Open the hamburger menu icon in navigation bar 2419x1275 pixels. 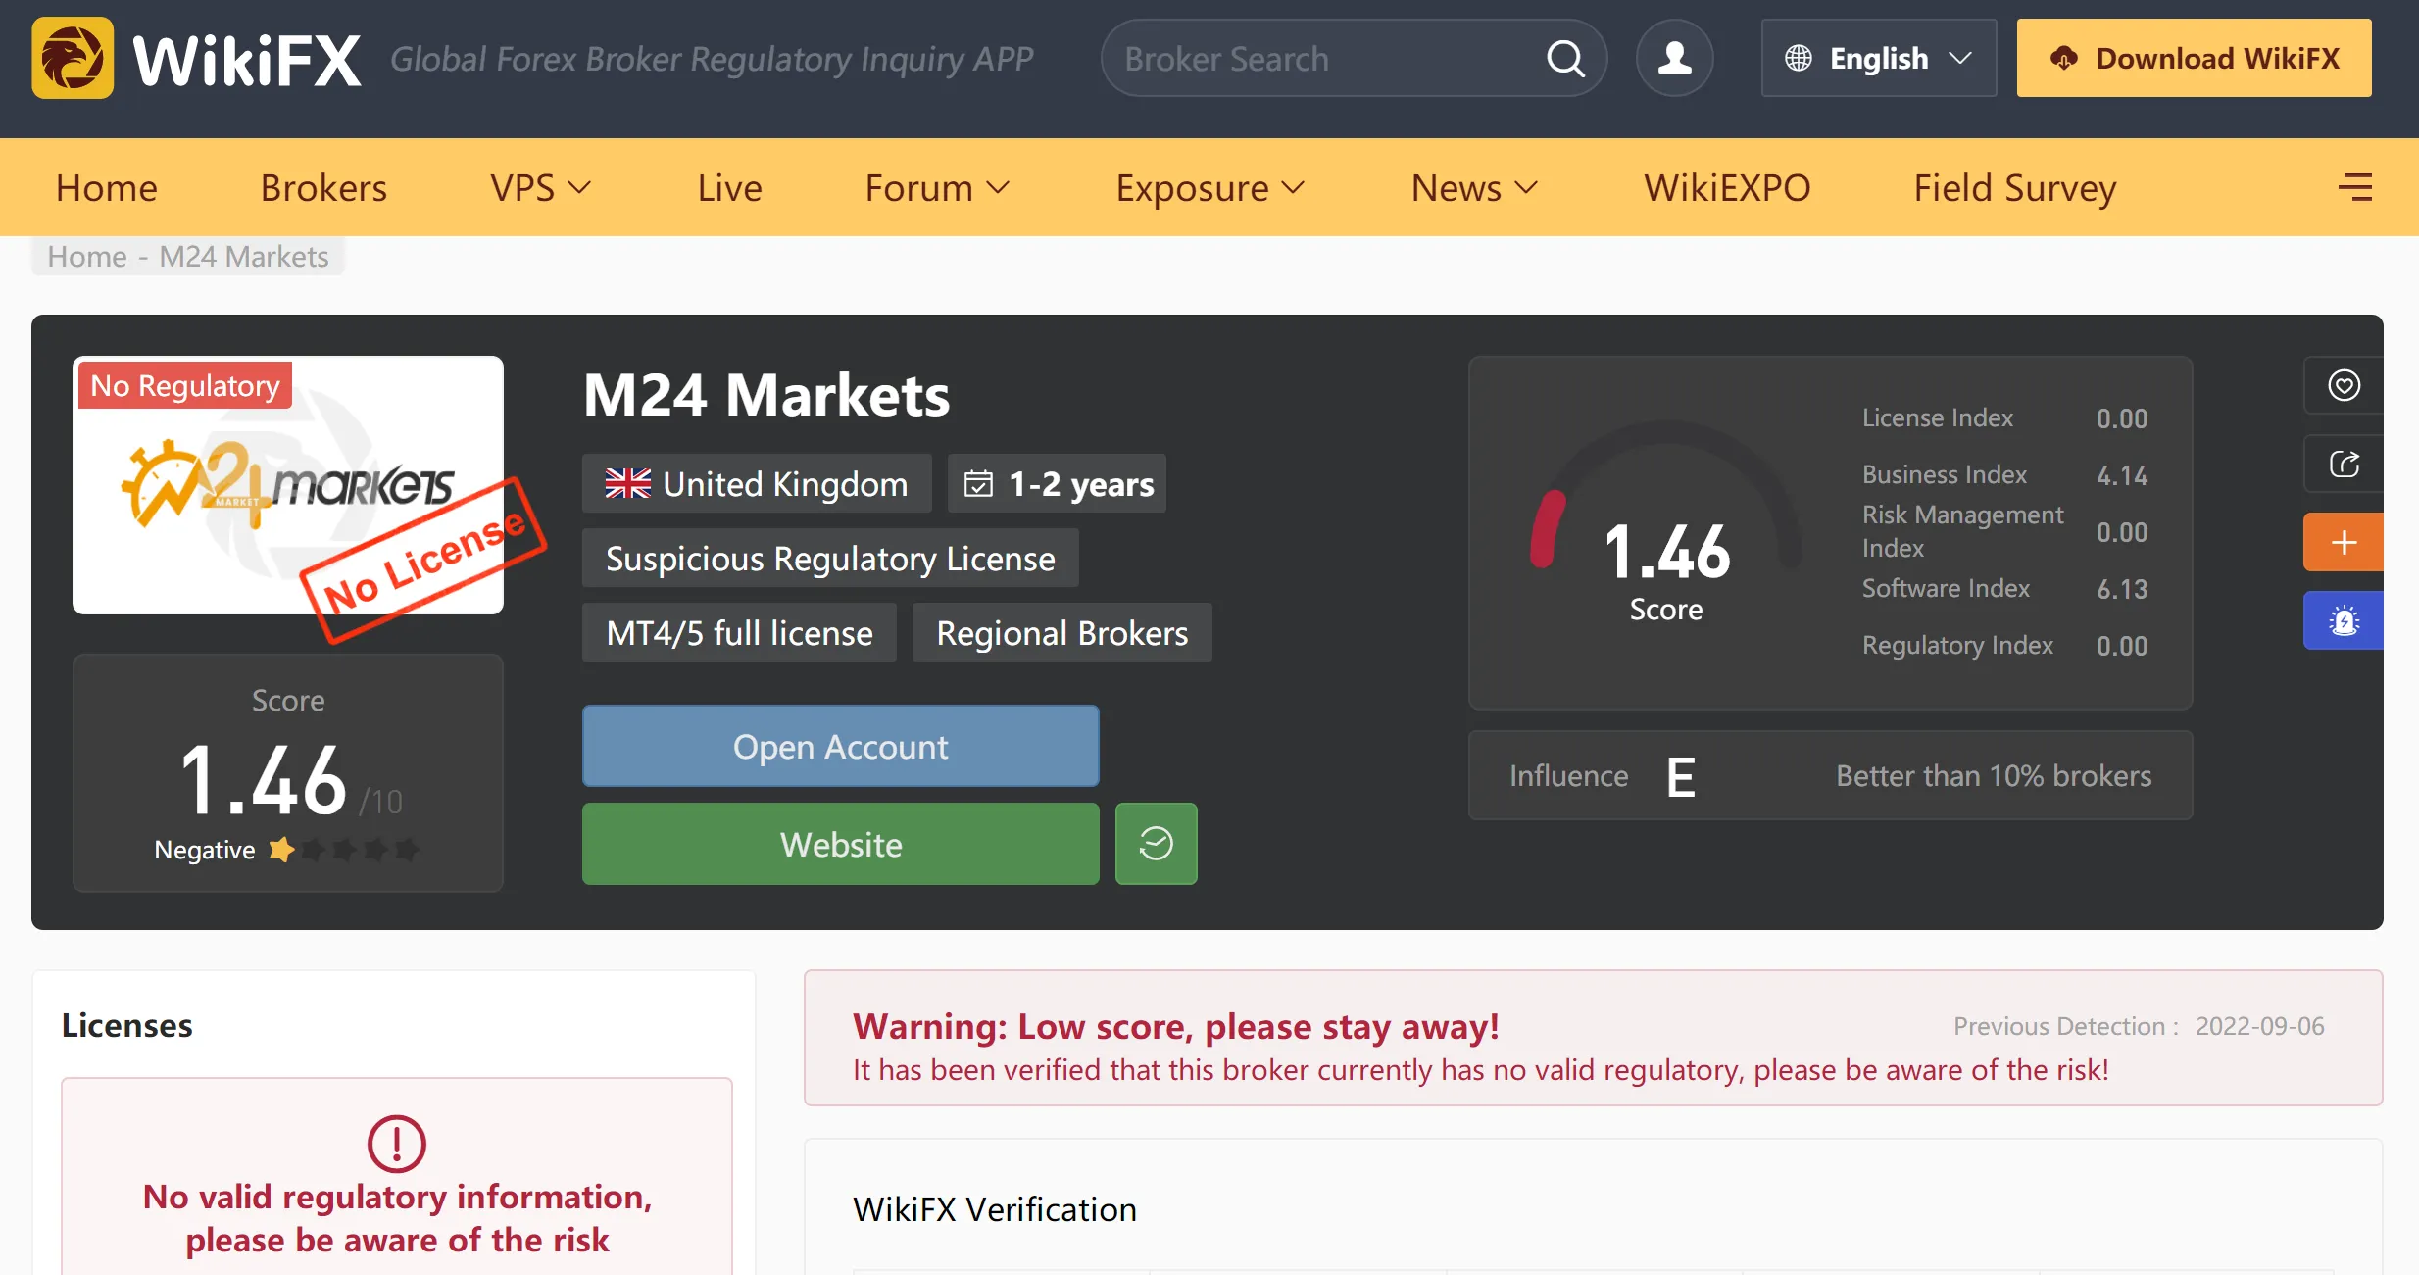(2355, 187)
